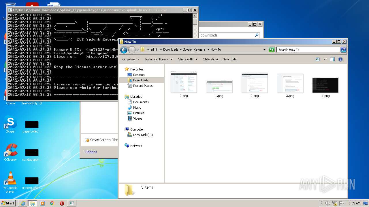Select Libraries in navigation pane
The image size is (369, 207).
136,97
